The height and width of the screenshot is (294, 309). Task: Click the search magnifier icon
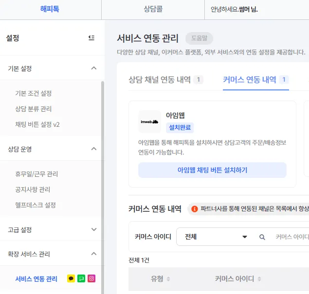click(x=262, y=237)
